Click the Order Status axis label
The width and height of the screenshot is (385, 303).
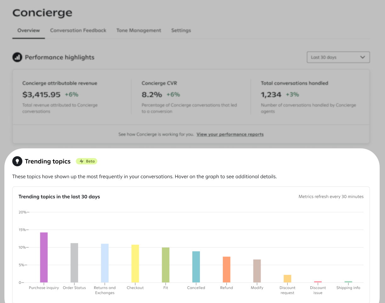[x=74, y=288]
